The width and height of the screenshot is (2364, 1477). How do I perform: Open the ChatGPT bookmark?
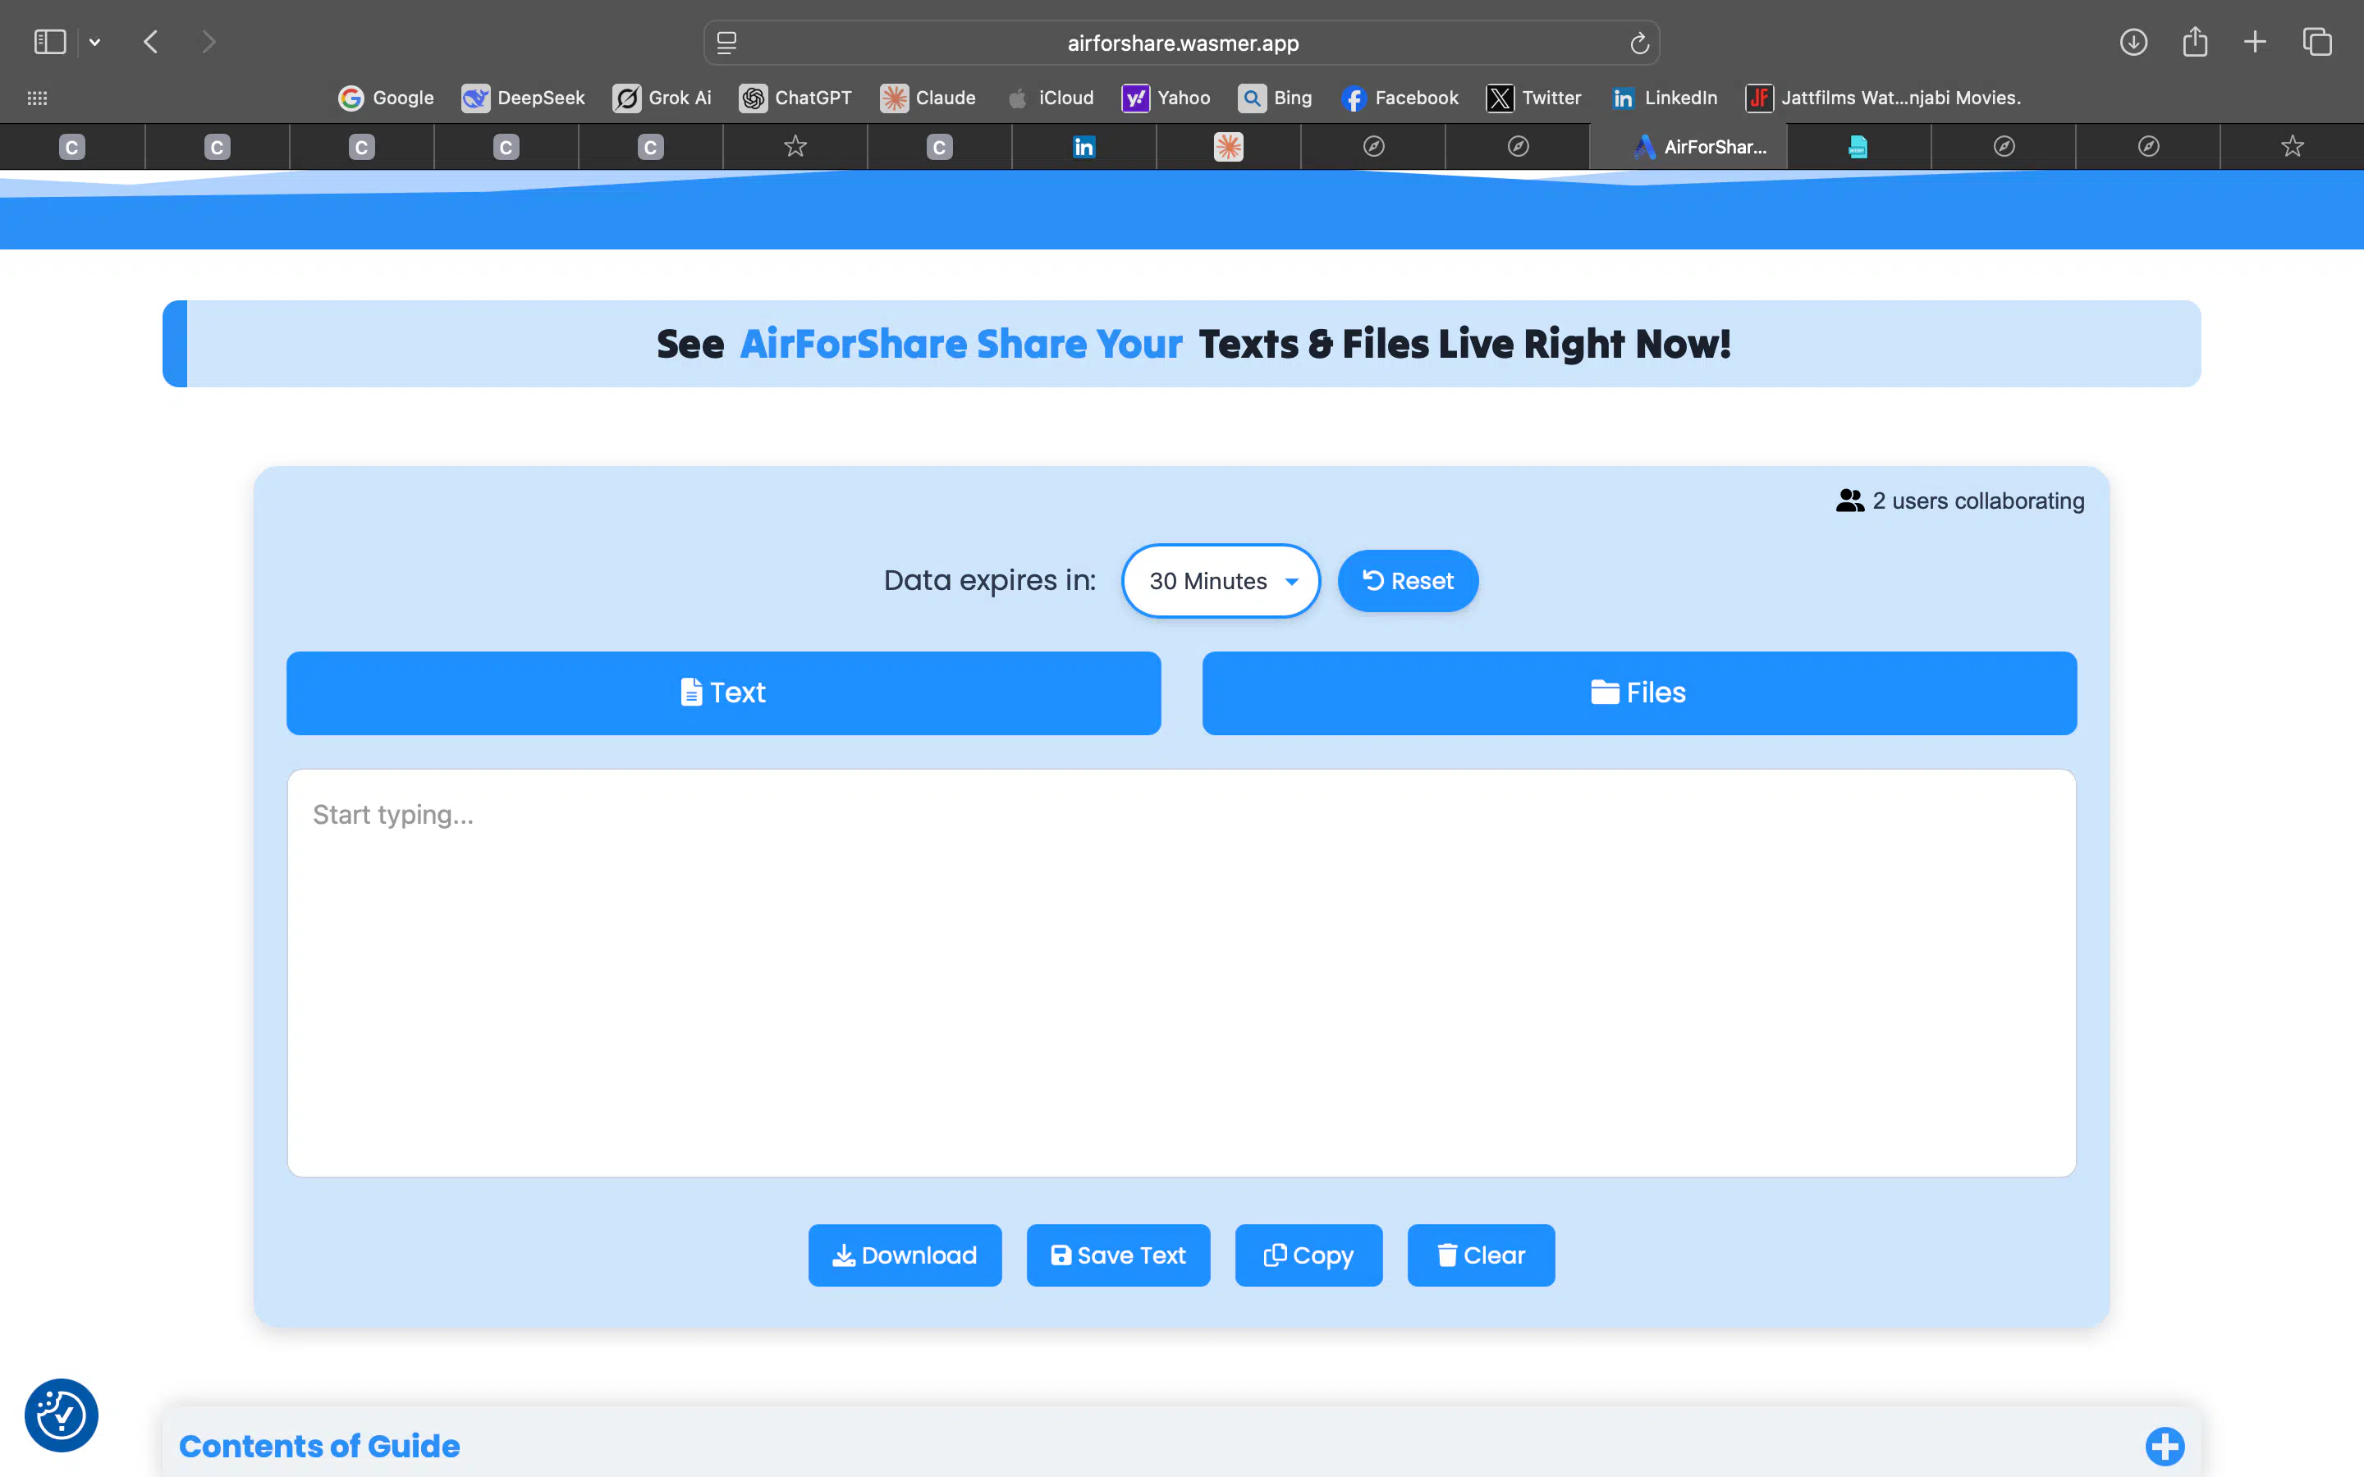796,98
